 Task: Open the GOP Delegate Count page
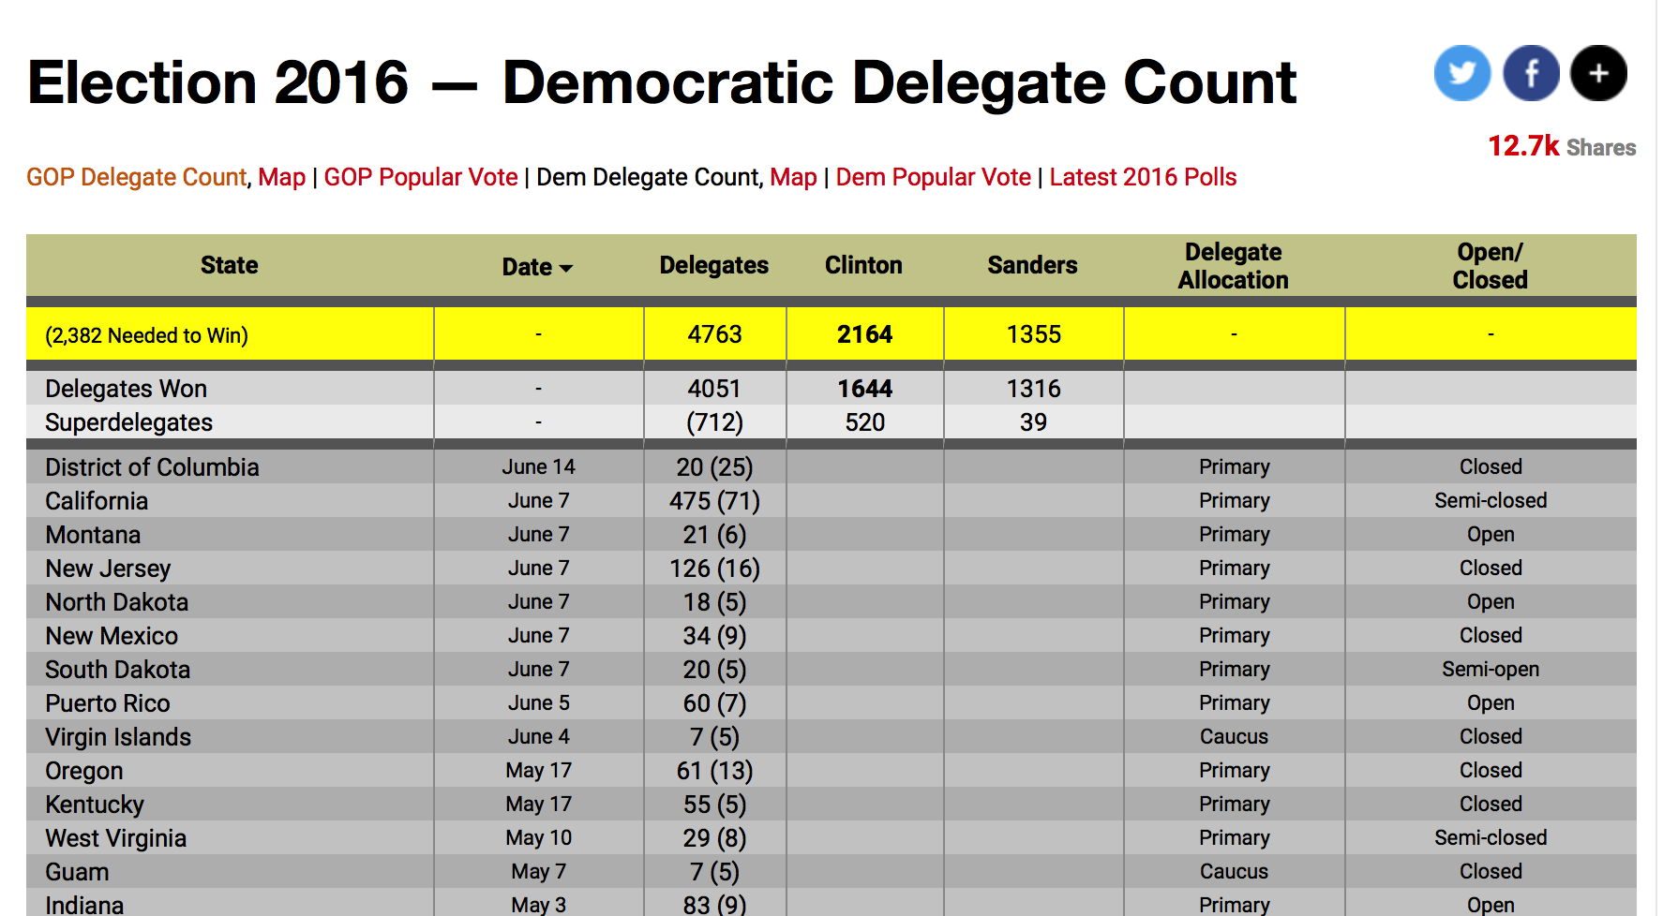coord(135,177)
